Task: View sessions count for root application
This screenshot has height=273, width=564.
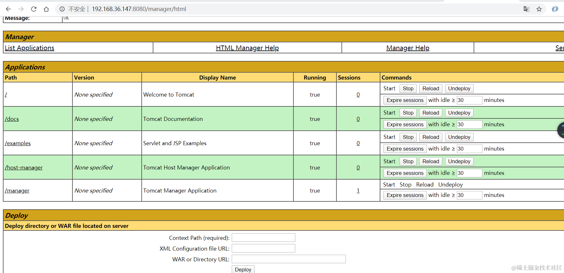Action: tap(358, 94)
